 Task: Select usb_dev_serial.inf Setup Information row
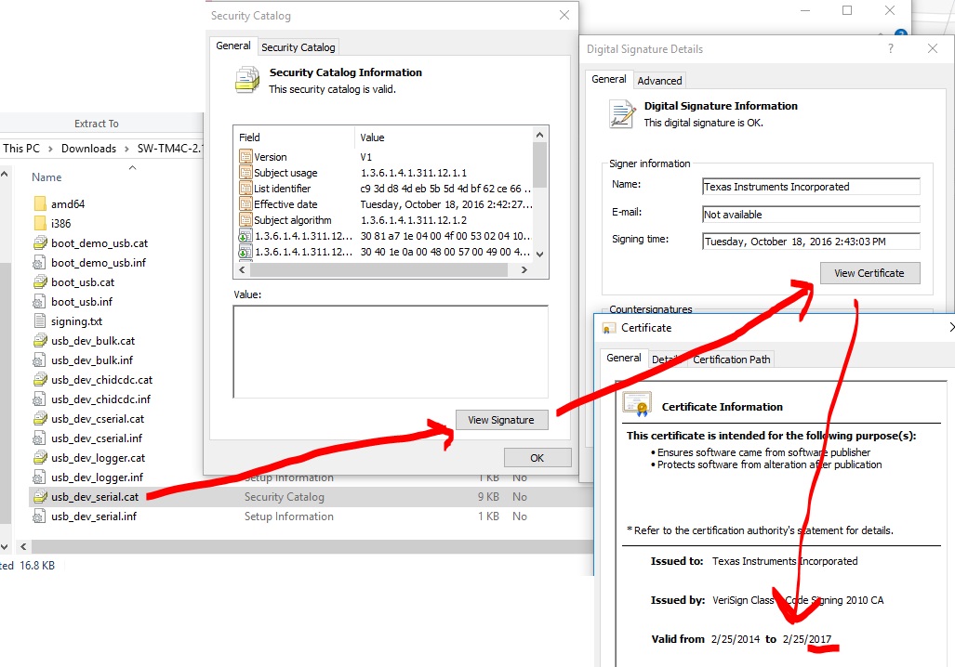[x=311, y=517]
